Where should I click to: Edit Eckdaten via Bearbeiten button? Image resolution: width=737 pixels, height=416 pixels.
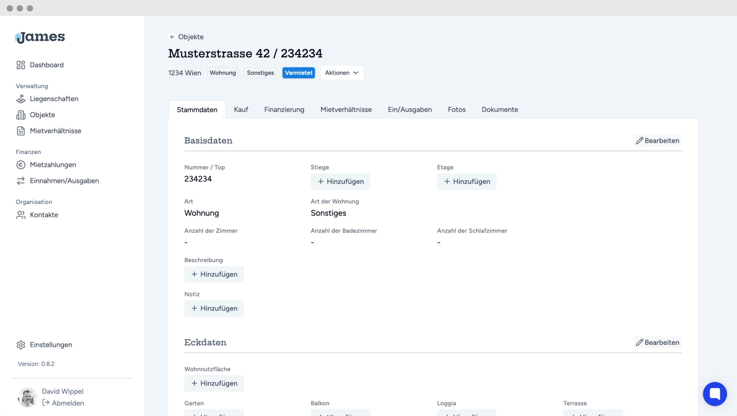(658, 342)
